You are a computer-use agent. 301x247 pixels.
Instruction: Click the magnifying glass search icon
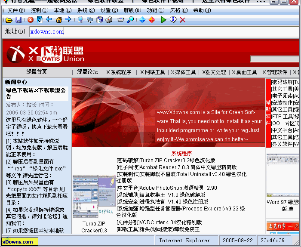tap(130, 20)
